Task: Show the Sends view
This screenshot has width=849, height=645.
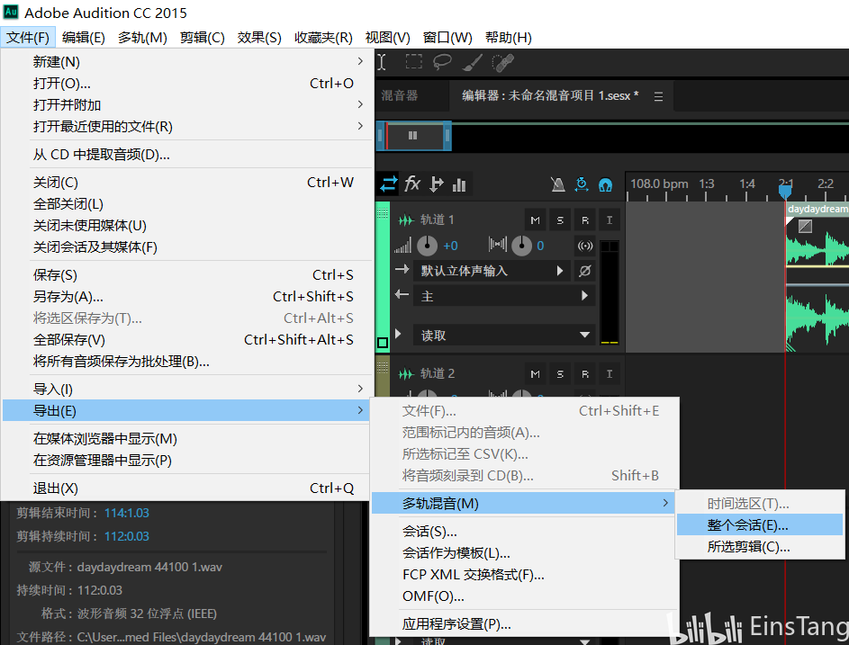Action: (x=437, y=184)
